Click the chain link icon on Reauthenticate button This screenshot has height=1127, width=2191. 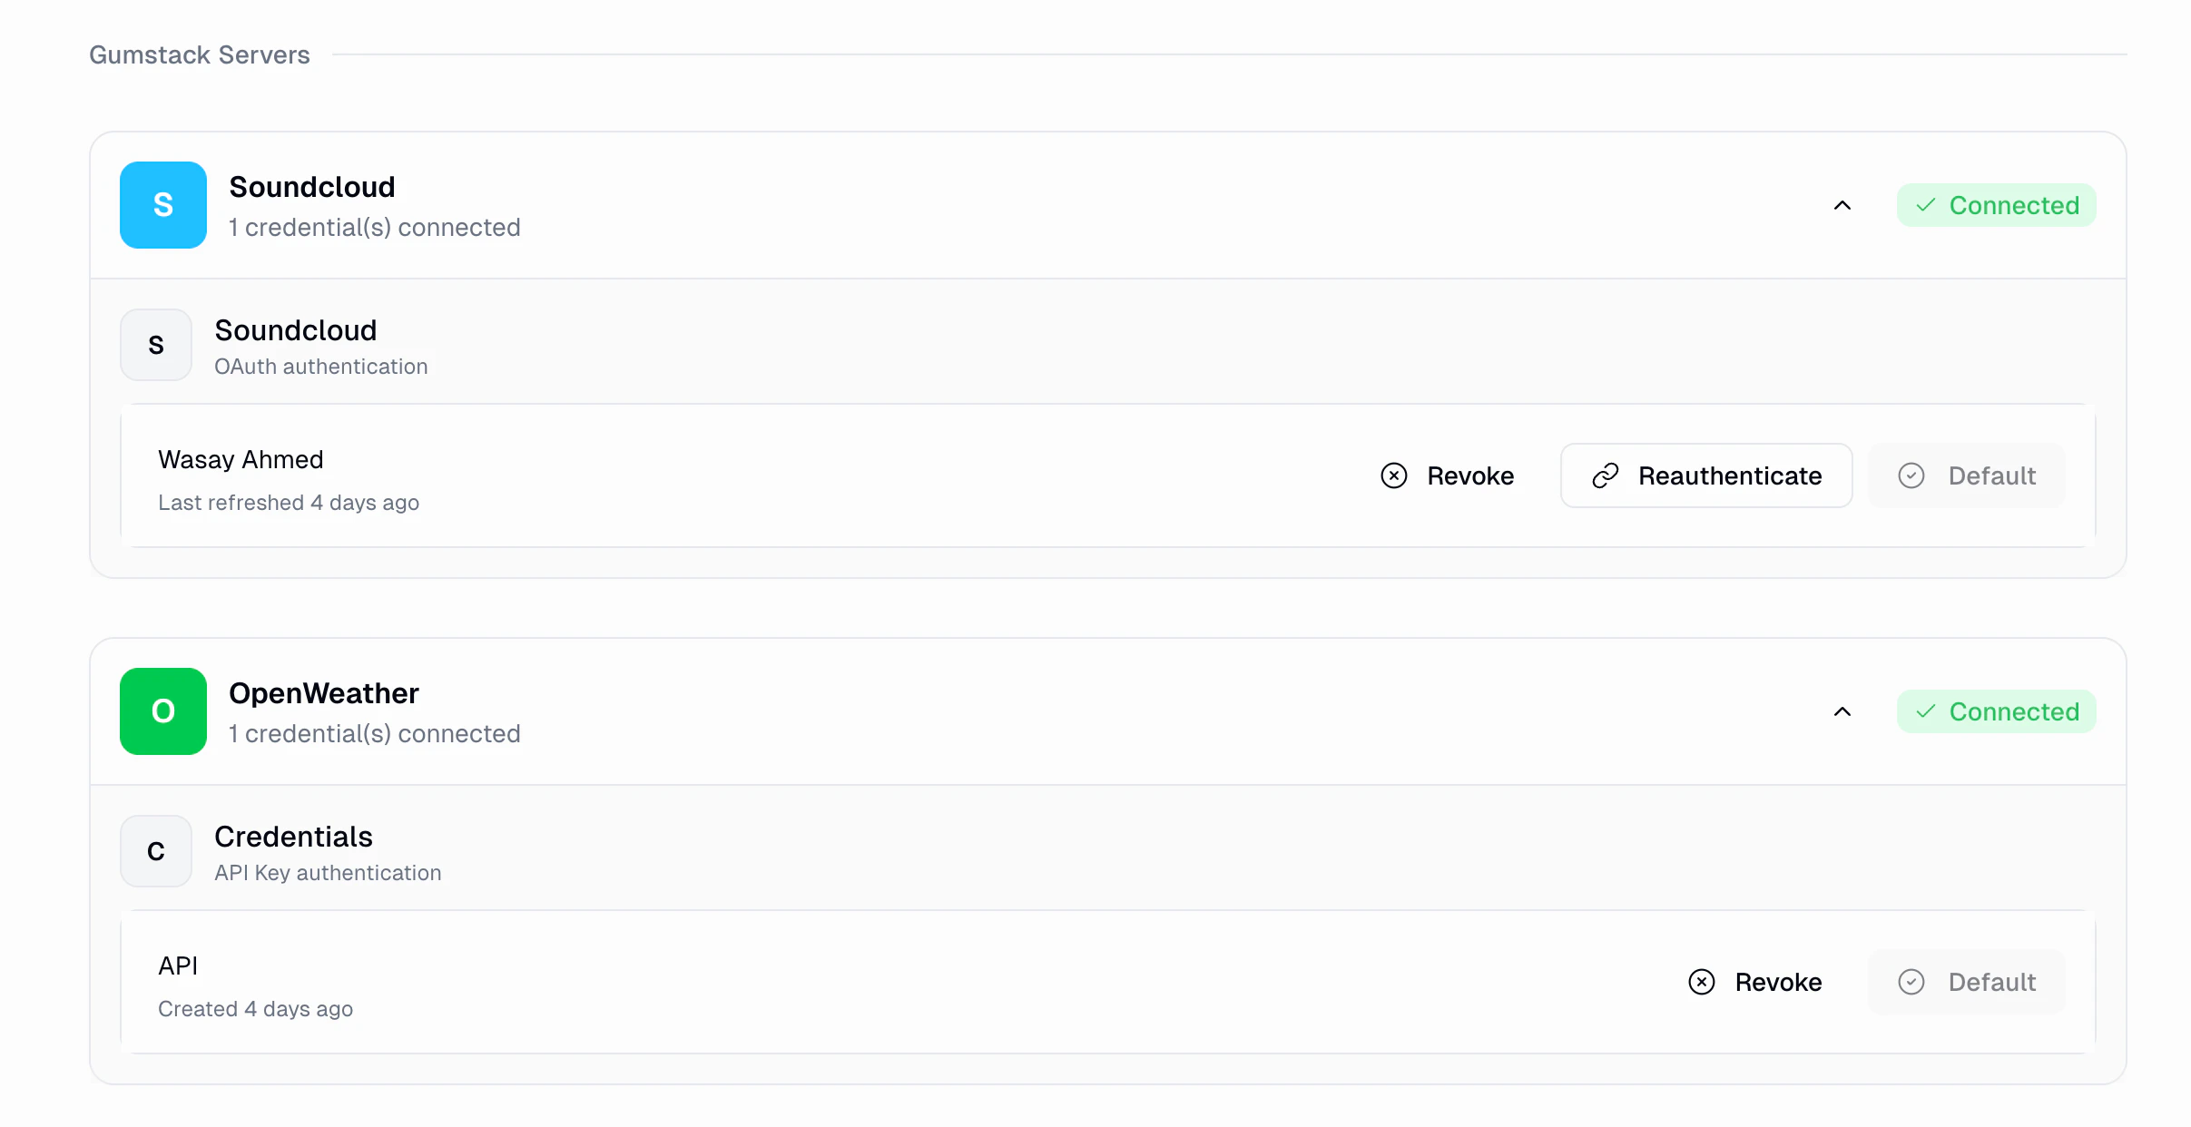click(1605, 475)
